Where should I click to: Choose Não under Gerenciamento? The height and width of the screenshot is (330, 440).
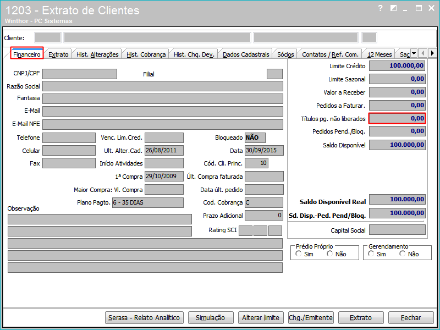click(x=403, y=254)
